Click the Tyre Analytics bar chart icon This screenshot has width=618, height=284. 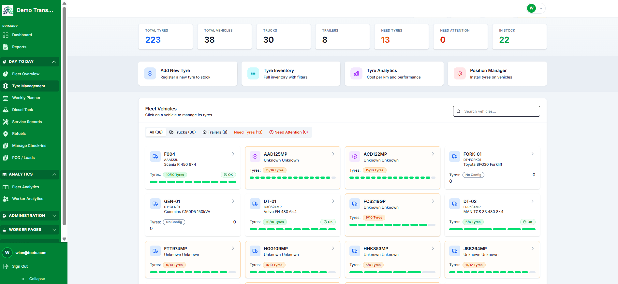point(356,74)
